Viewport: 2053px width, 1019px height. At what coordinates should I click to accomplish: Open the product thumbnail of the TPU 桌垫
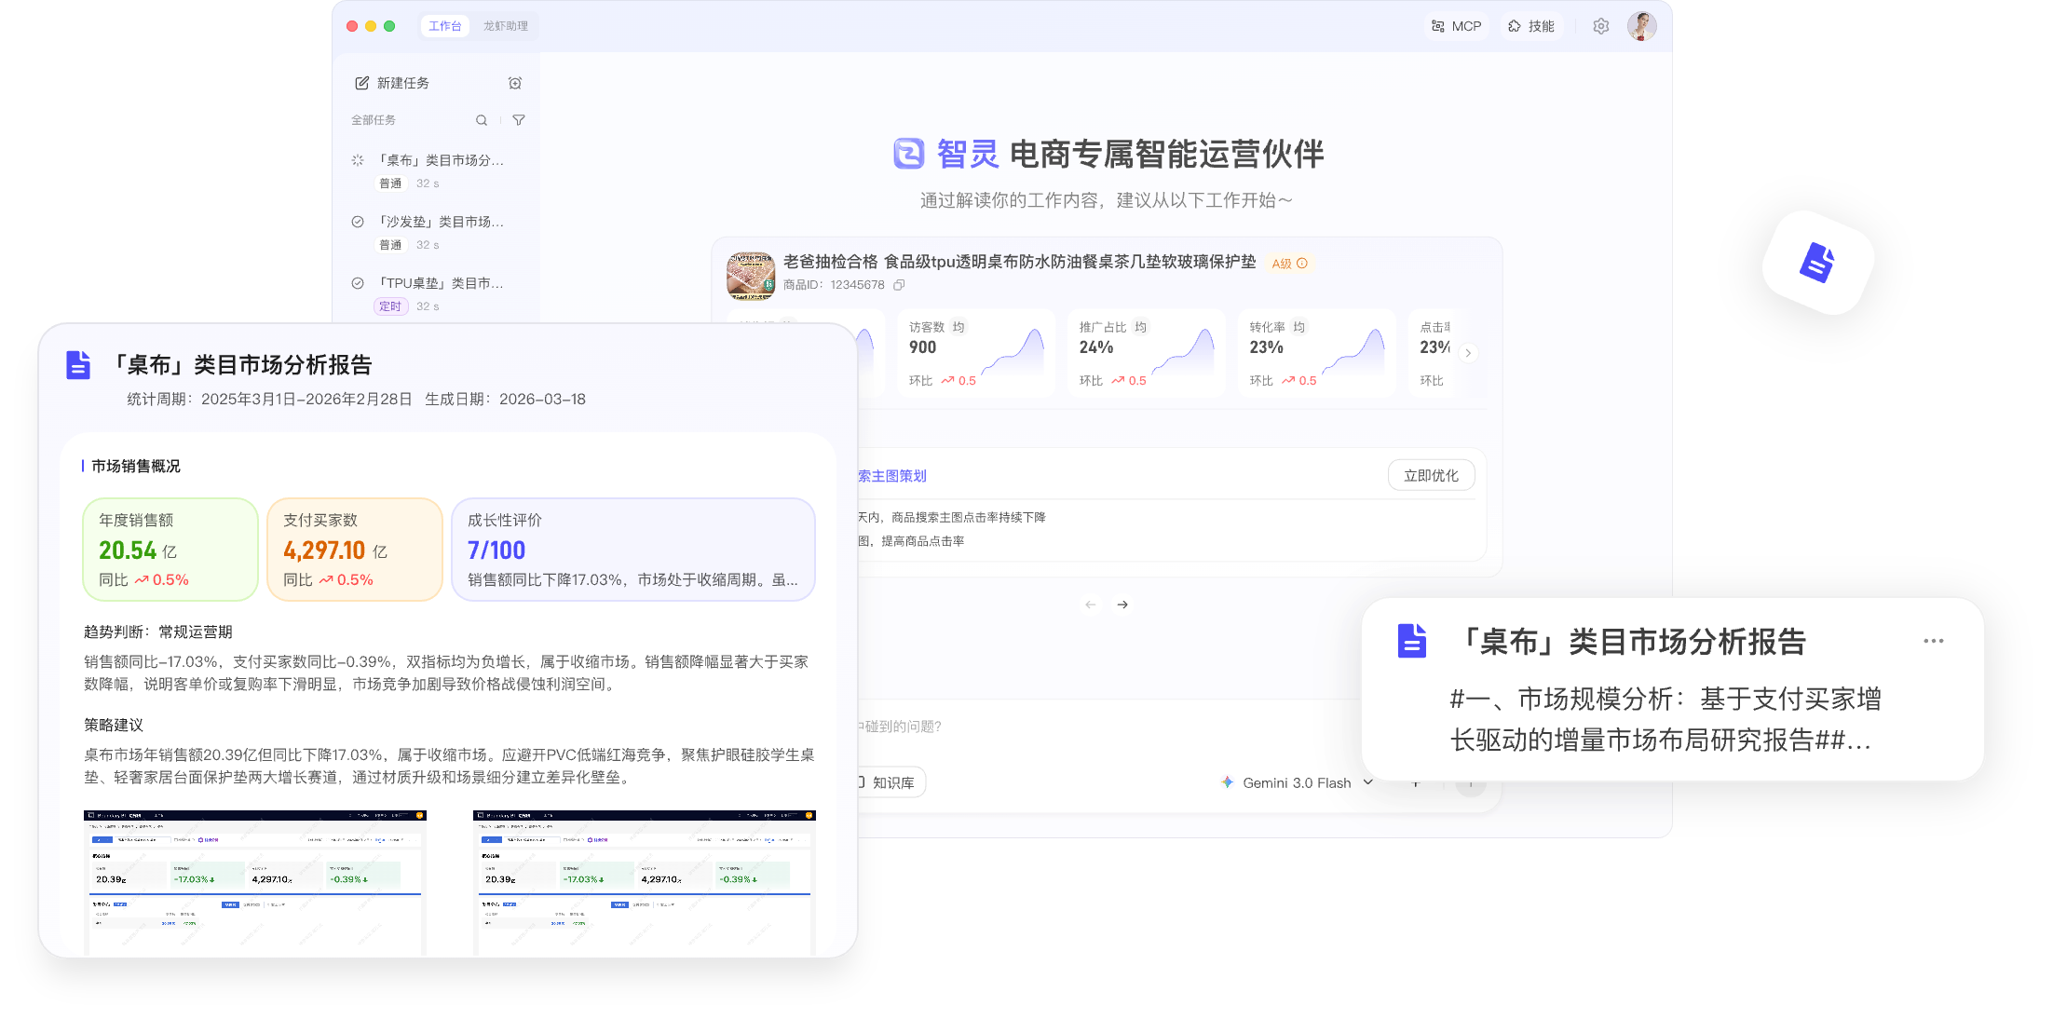coord(751,277)
